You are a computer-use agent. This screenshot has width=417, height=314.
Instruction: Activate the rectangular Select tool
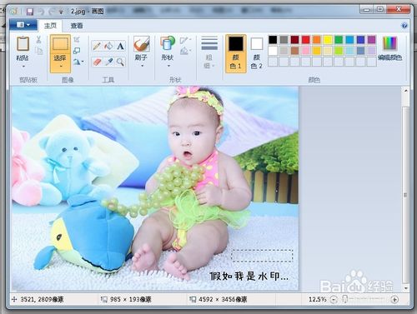60,44
